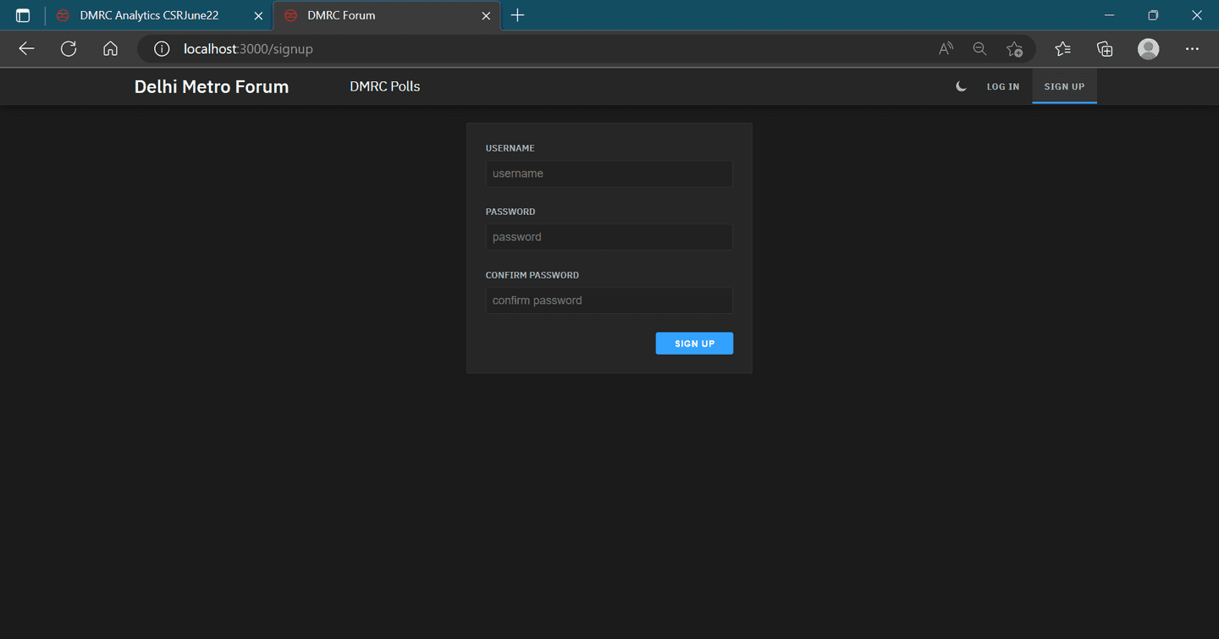Open Settings and more menu
This screenshot has width=1219, height=639.
pyautogui.click(x=1192, y=49)
